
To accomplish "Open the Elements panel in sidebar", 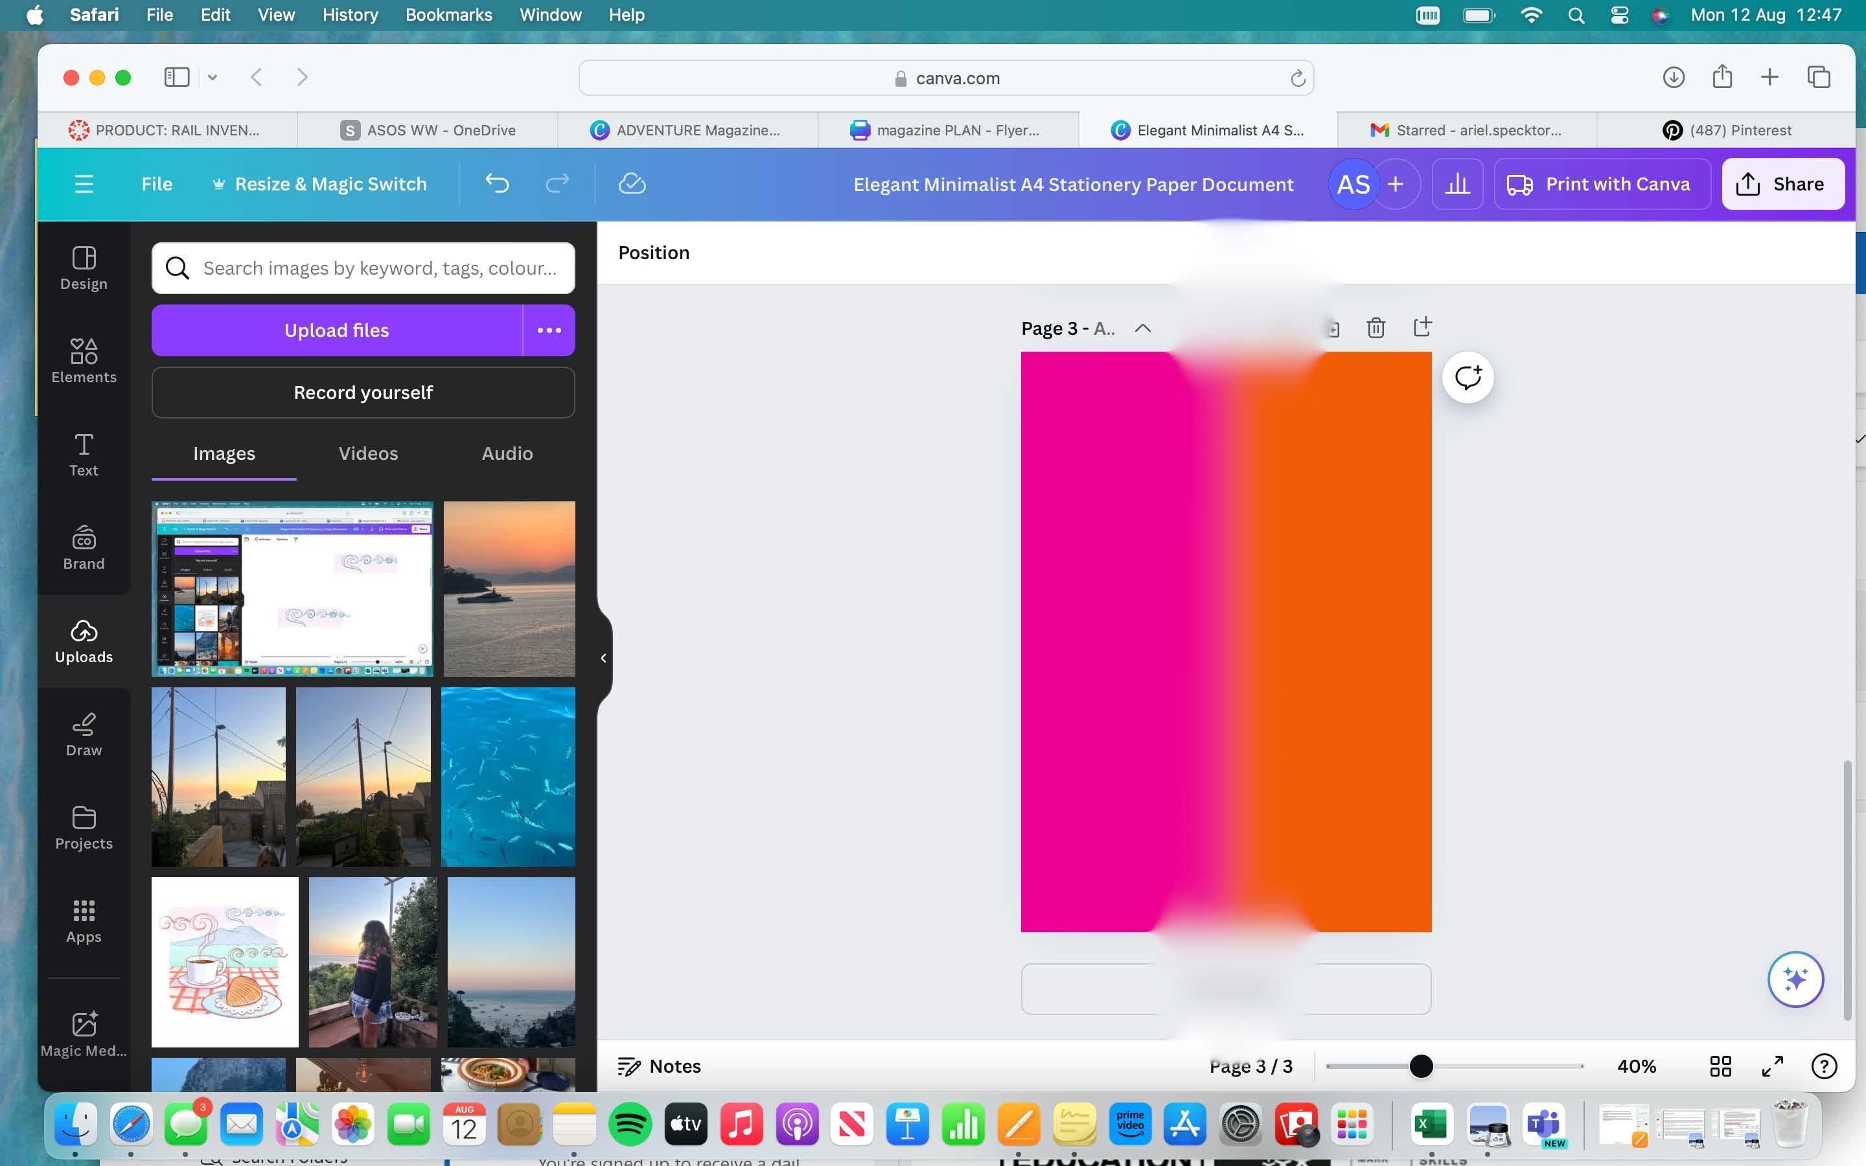I will coord(84,361).
